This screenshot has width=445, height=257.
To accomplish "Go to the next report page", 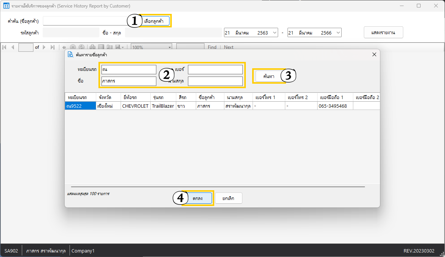I will click(x=44, y=47).
